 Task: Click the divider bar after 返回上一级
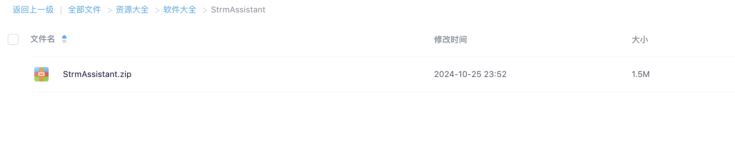(61, 10)
